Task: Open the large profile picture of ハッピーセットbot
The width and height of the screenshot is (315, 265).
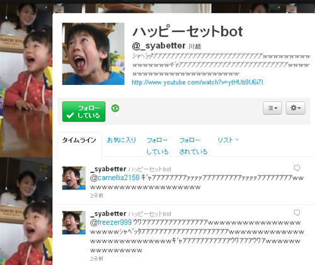Action: point(93,54)
